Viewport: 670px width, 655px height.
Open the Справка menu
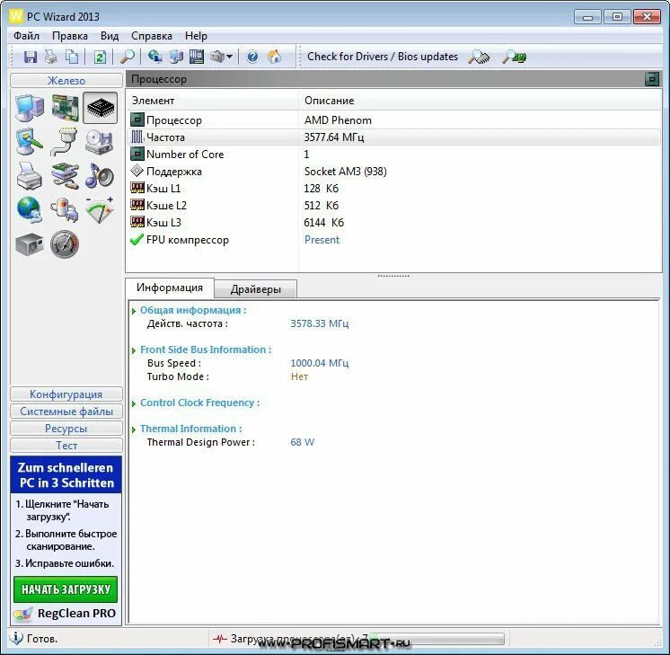[152, 36]
